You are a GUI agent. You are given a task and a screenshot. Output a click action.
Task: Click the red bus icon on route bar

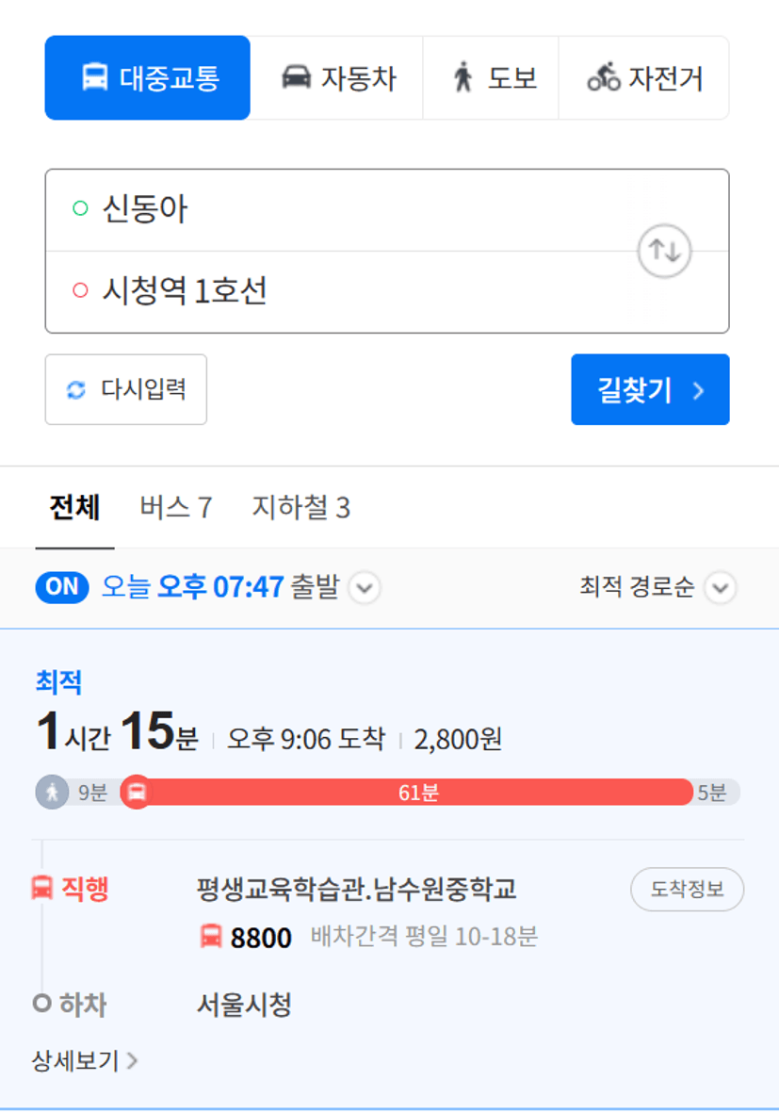(137, 792)
